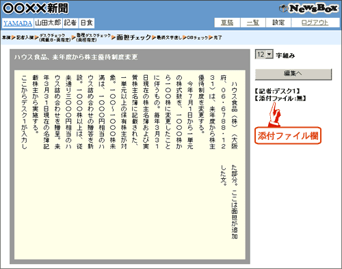Click the 最終文字直し workflow step
342x269 pixels.
(169, 38)
